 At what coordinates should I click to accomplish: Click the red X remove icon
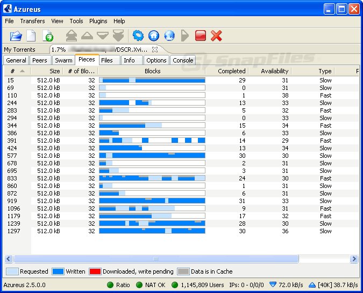pos(216,36)
